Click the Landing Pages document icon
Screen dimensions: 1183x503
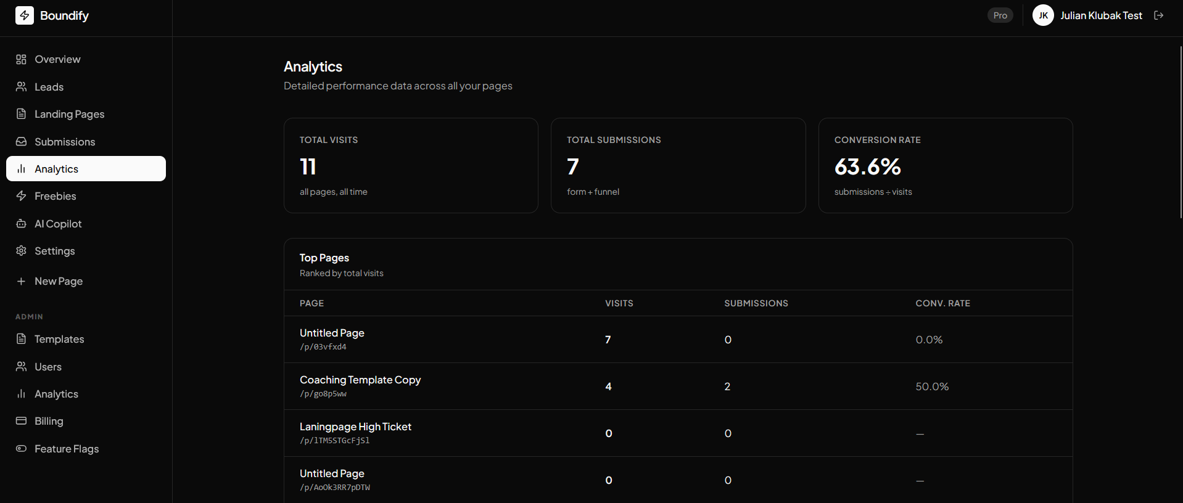[x=21, y=114]
